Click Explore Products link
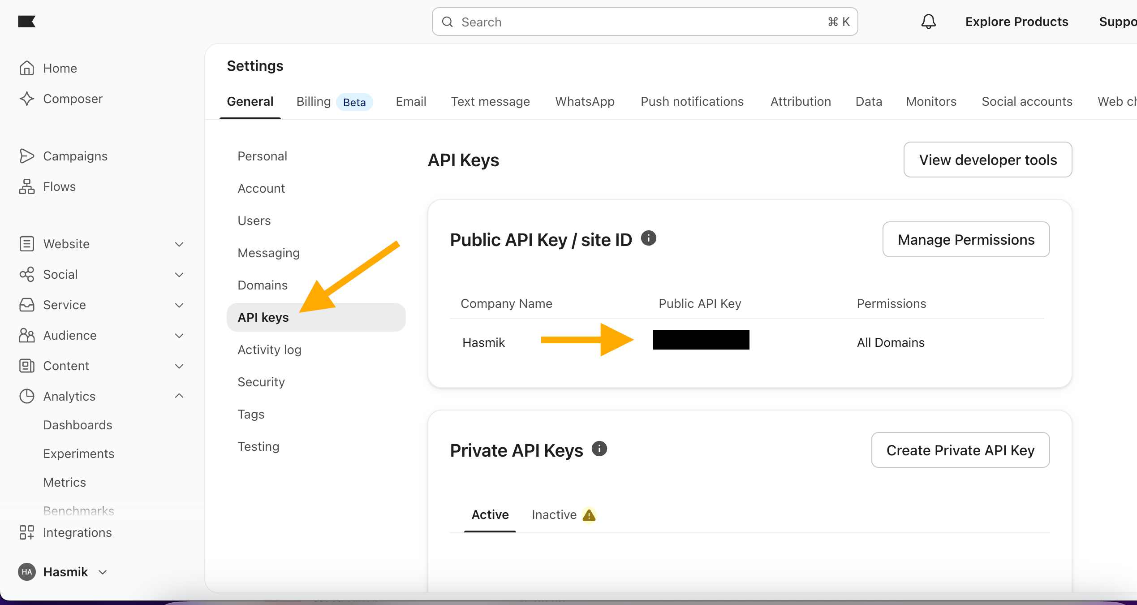Screen dimensions: 1137x605 (x=1016, y=22)
